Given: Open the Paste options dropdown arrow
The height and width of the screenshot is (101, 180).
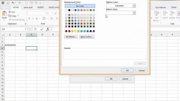Looking at the screenshot, I should (4, 20).
